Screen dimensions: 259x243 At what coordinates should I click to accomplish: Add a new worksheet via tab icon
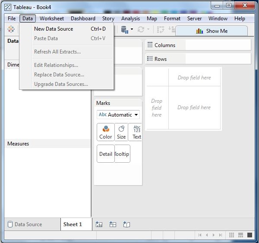(99, 224)
